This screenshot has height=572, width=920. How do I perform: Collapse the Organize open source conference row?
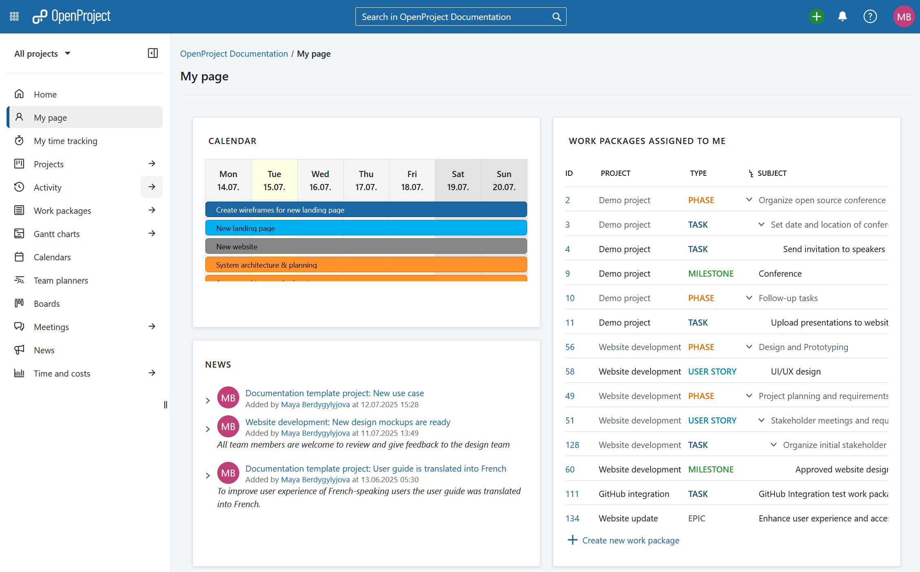(x=749, y=200)
